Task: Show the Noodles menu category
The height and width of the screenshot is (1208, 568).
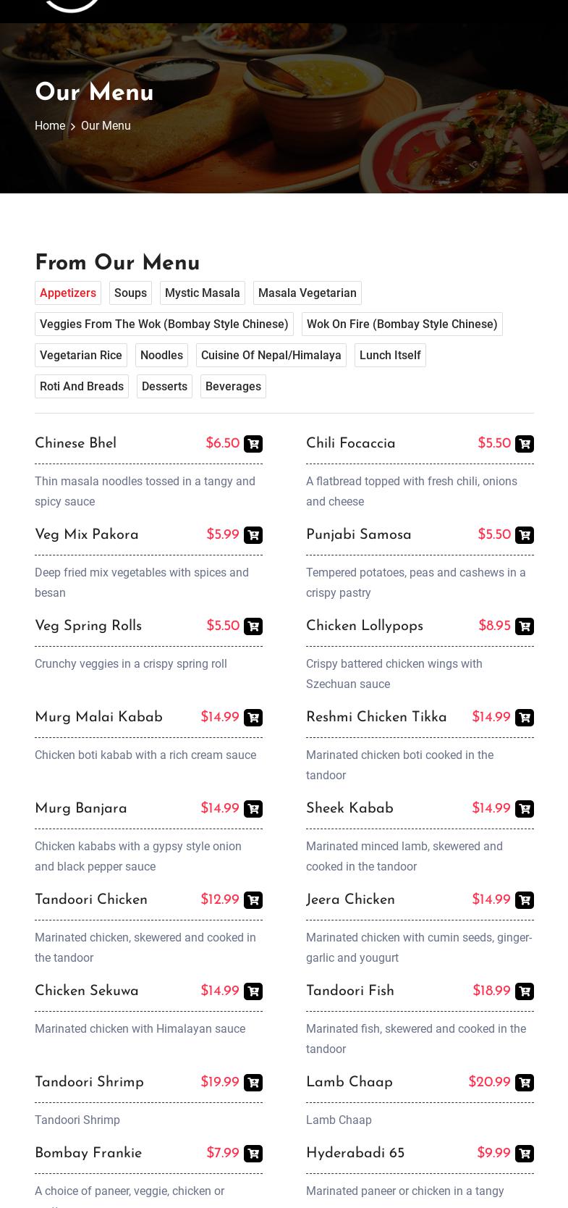Action: (161, 355)
